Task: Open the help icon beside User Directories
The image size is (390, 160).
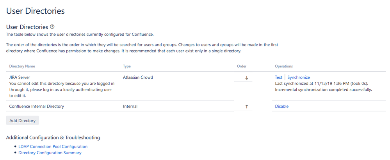Action: click(x=52, y=27)
